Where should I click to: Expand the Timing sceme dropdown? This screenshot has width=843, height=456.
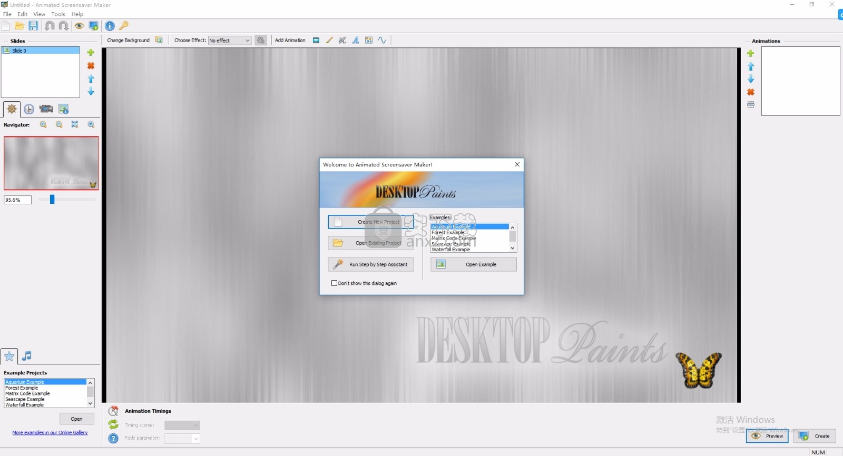(182, 425)
